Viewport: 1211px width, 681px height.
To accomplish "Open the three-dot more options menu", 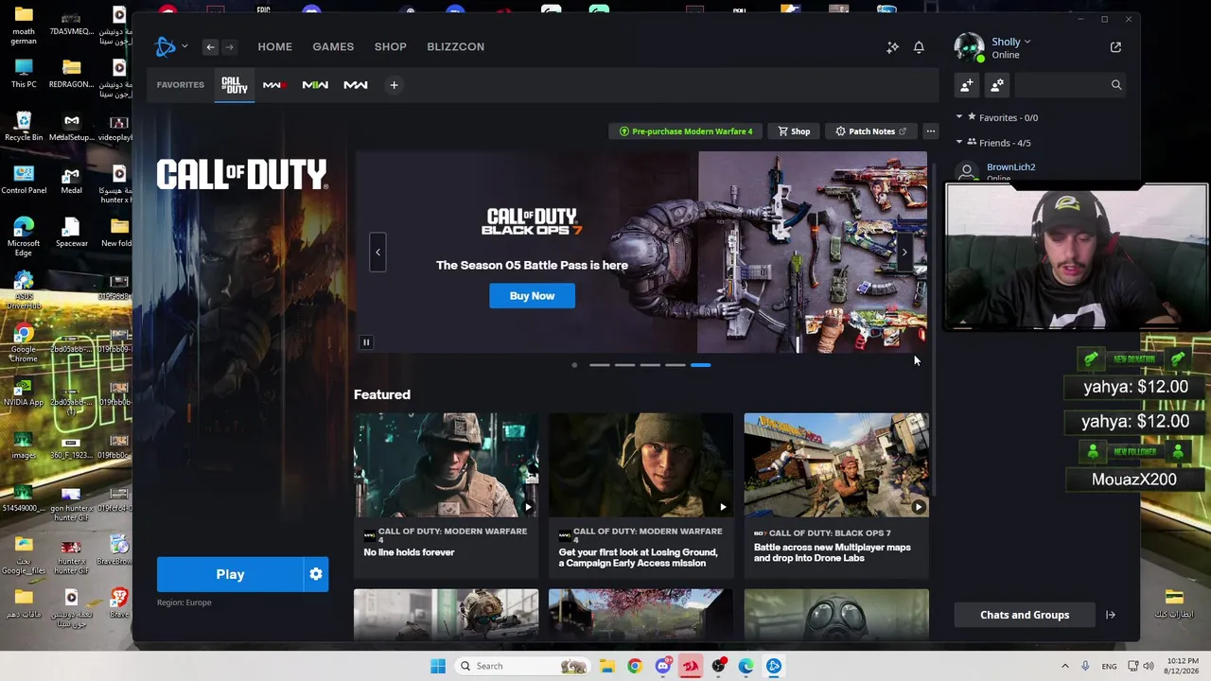I will point(931,131).
